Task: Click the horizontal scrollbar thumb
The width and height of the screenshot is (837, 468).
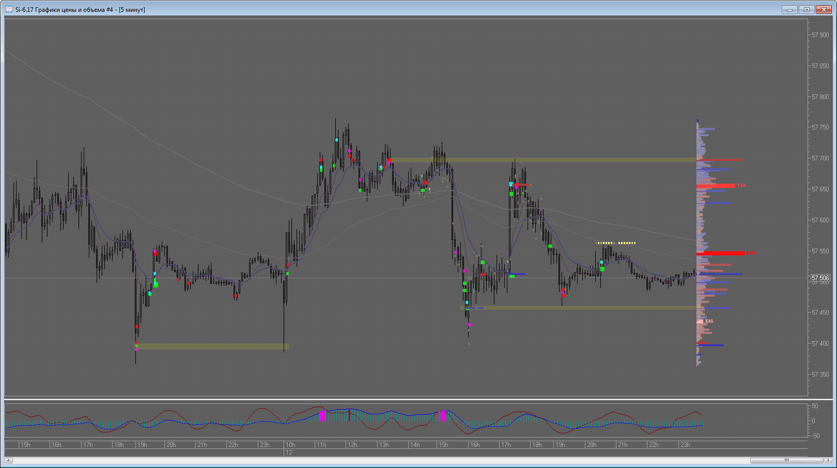Action: point(787,460)
